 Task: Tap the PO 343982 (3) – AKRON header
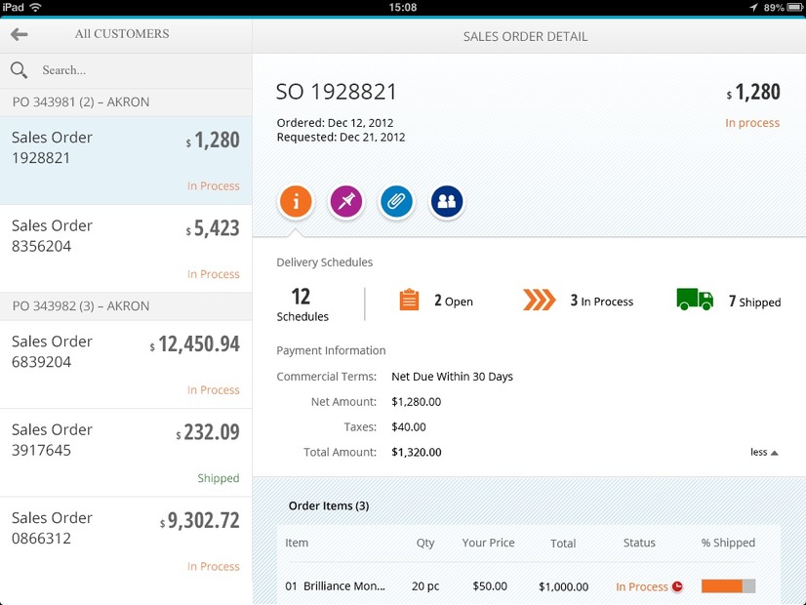[126, 306]
